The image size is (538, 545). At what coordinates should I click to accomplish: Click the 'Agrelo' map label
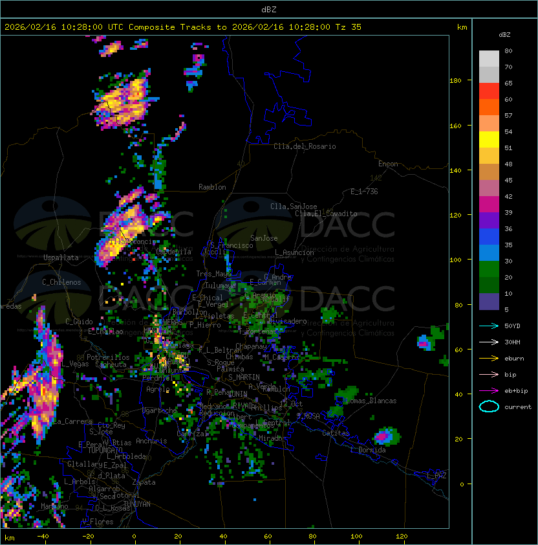(158, 389)
